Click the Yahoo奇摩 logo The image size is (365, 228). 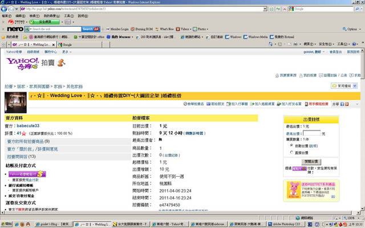(23, 63)
